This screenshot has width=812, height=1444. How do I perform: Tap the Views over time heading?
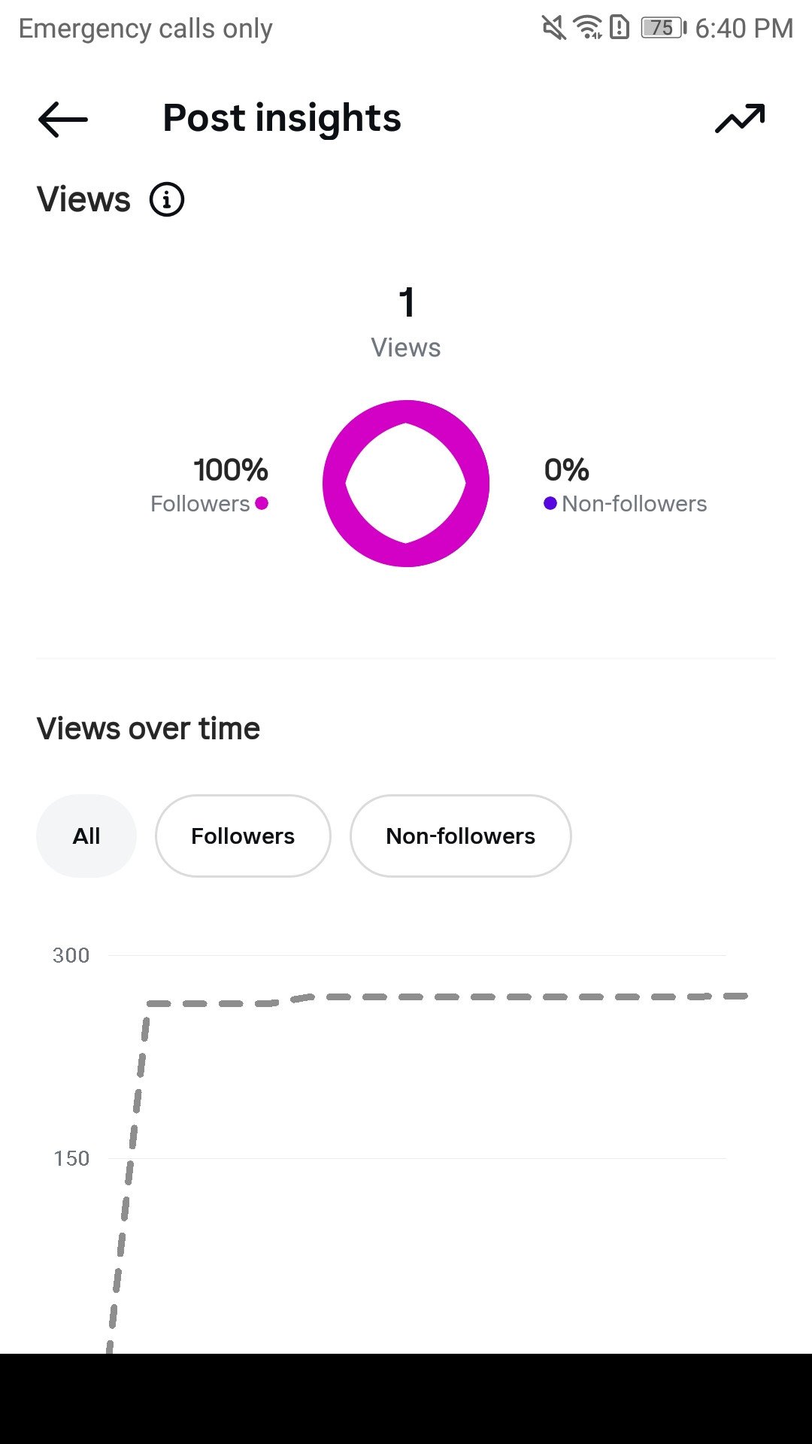(x=148, y=729)
